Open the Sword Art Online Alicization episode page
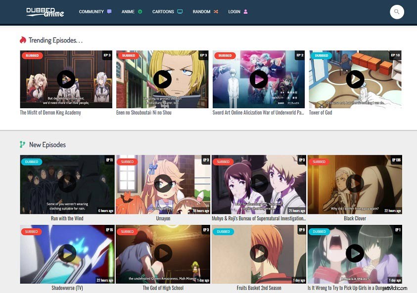Viewport: 417px width, 293px height. pos(258,113)
